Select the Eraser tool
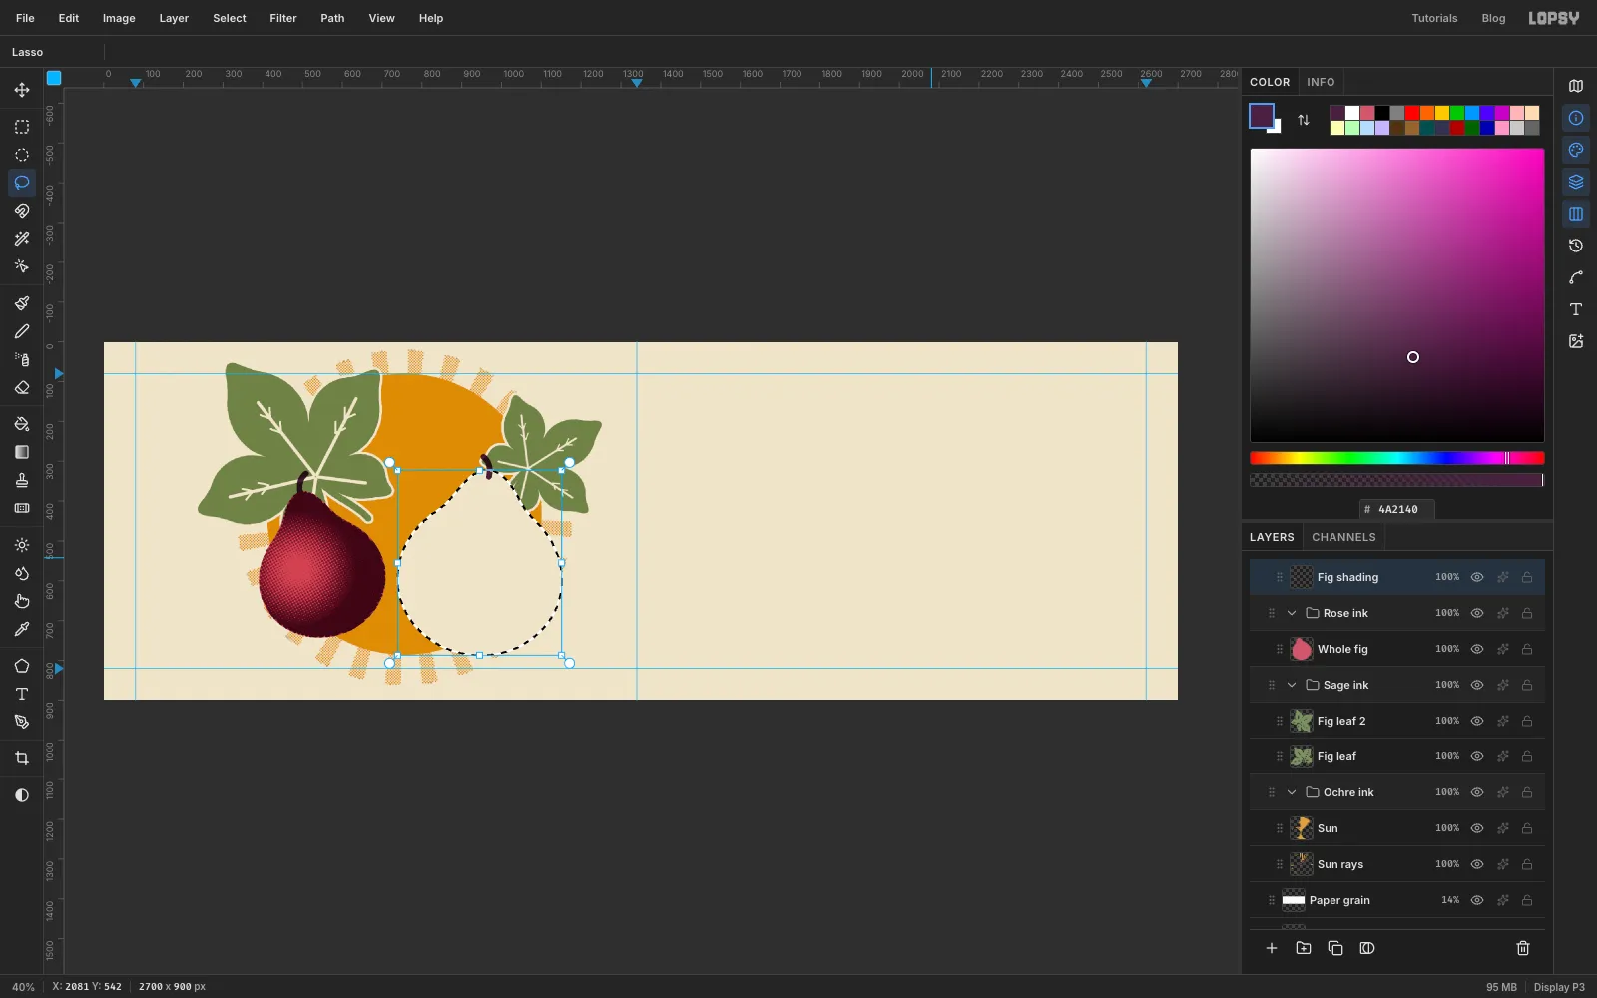 click(x=22, y=387)
